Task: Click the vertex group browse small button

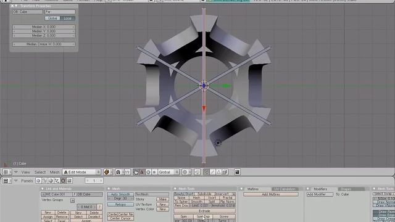Action: pyautogui.click(x=73, y=200)
